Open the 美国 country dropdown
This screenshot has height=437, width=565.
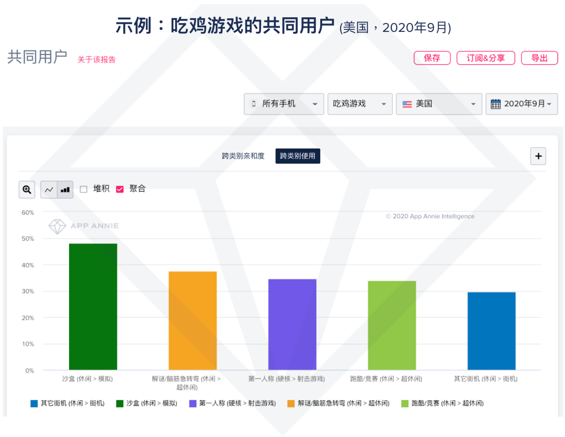tap(439, 104)
